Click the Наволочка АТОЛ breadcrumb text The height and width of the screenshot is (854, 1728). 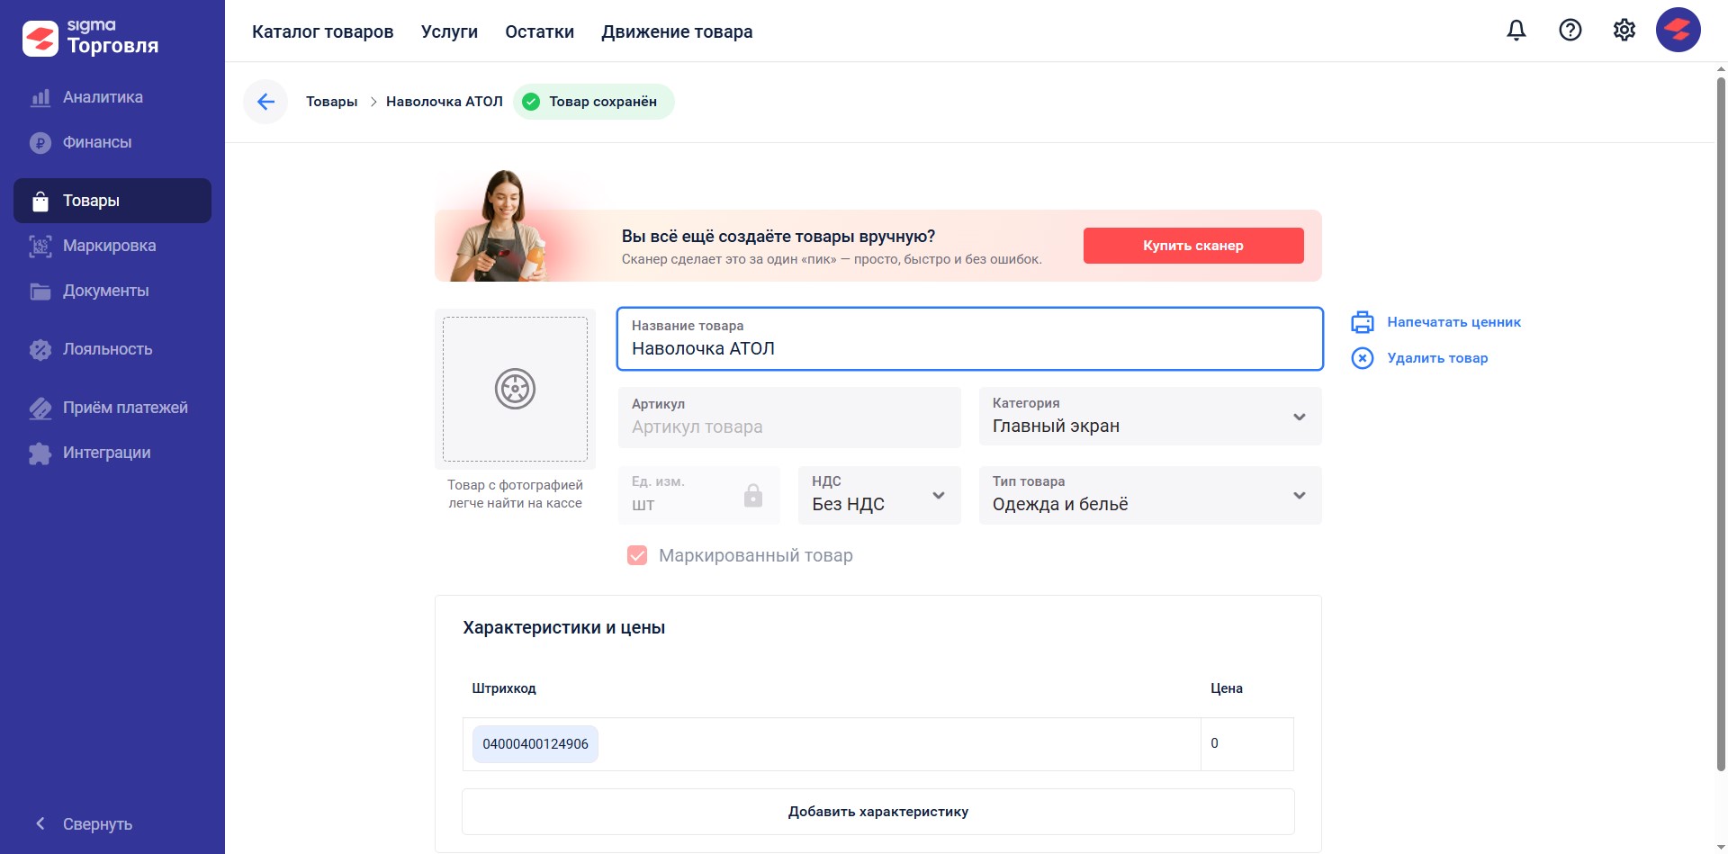click(x=445, y=102)
